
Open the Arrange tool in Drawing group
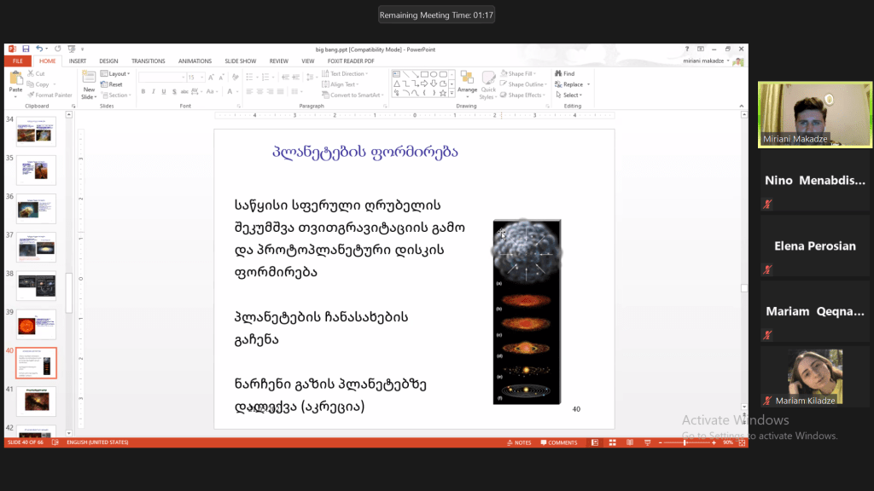467,80
